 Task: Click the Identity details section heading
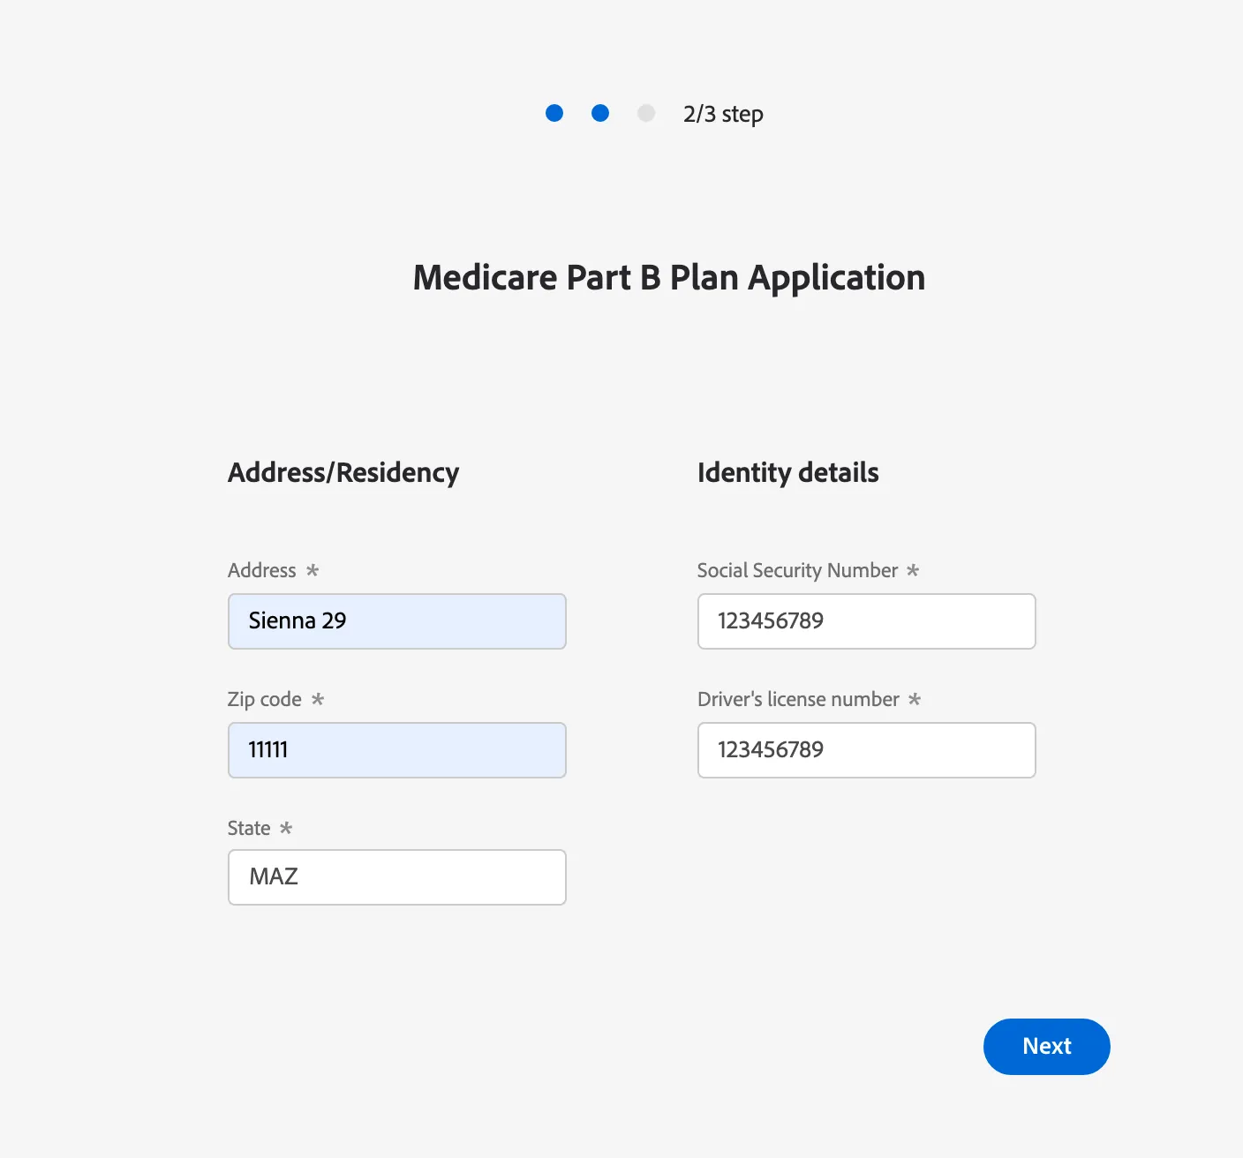[x=788, y=472]
